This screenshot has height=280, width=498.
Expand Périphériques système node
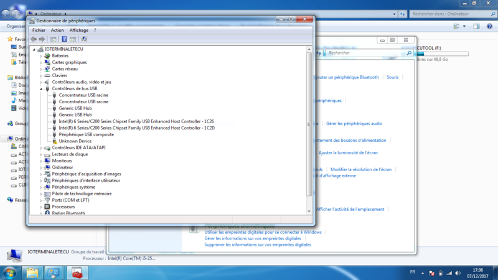pos(41,187)
